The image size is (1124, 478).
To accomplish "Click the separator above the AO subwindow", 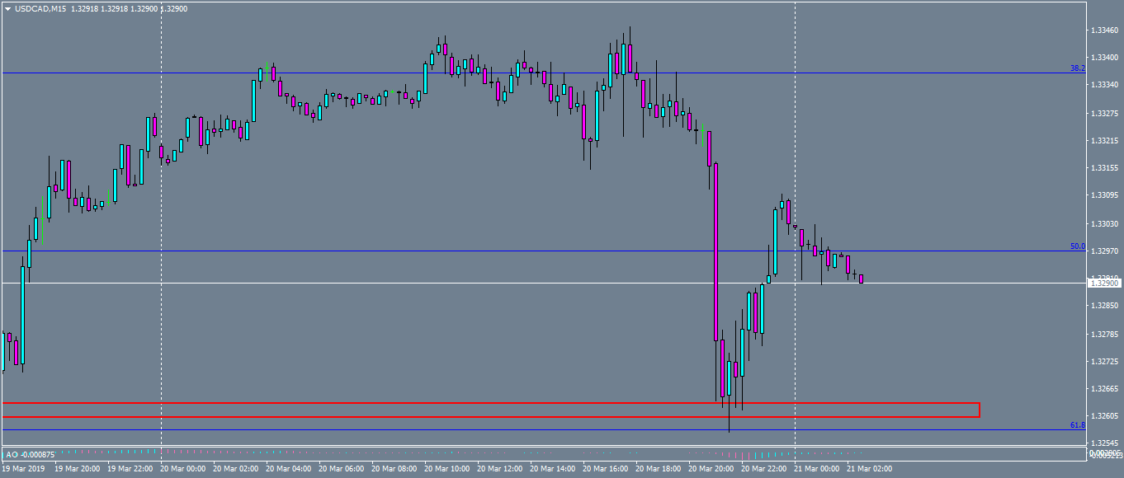I will (x=495, y=444).
